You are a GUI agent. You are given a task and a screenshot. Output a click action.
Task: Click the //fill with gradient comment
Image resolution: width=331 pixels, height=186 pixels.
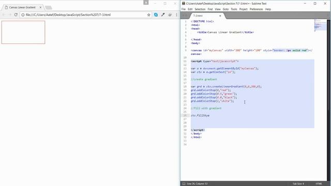coord(206,109)
